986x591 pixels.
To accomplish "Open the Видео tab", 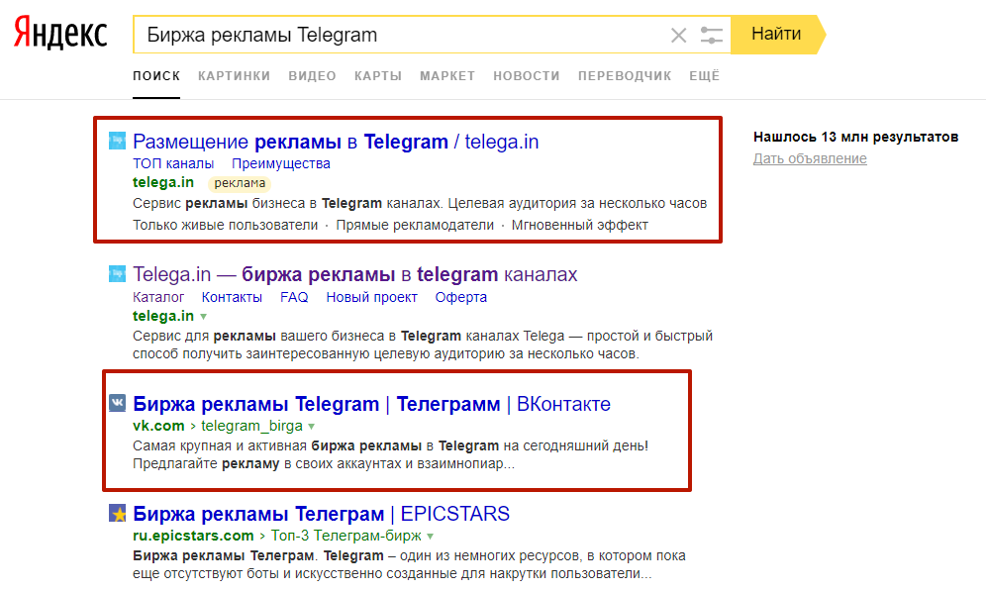I will [x=312, y=76].
